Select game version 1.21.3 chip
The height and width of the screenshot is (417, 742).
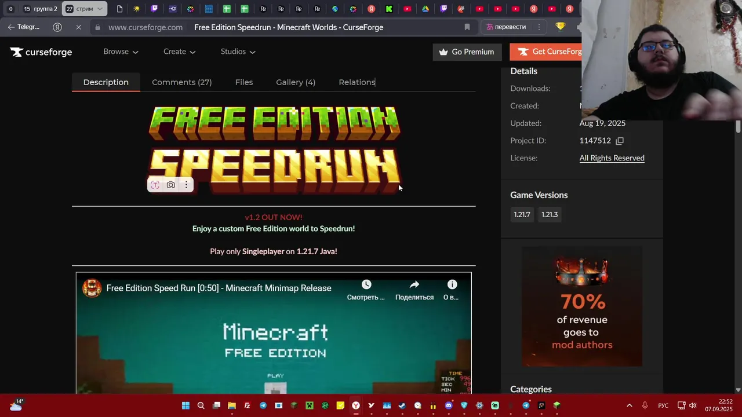coord(550,215)
